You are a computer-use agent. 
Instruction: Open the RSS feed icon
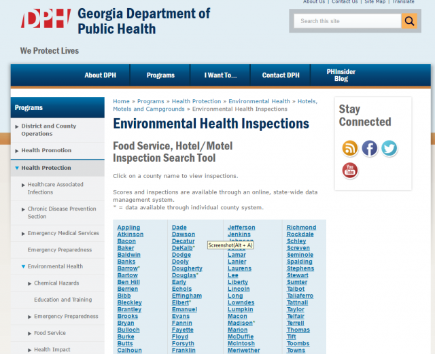(349, 148)
